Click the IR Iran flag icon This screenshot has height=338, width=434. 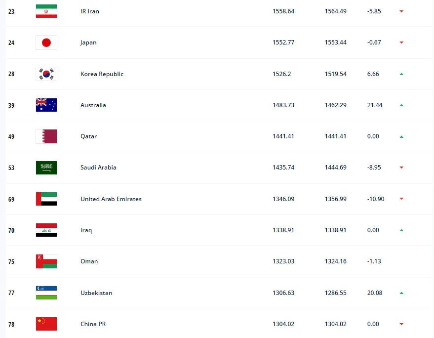46,11
